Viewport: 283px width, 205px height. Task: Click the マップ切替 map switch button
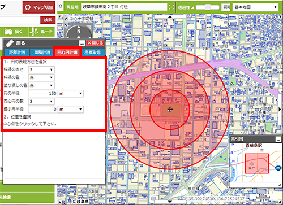tap(39, 7)
